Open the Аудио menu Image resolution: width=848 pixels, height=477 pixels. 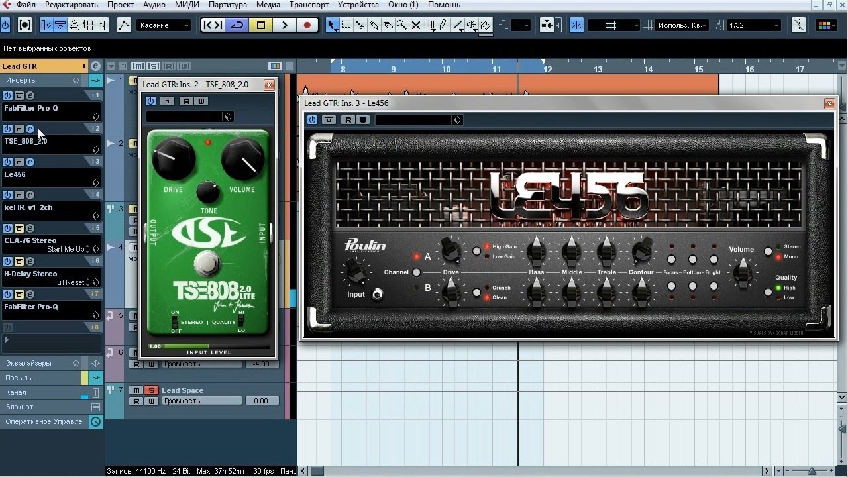[x=154, y=5]
